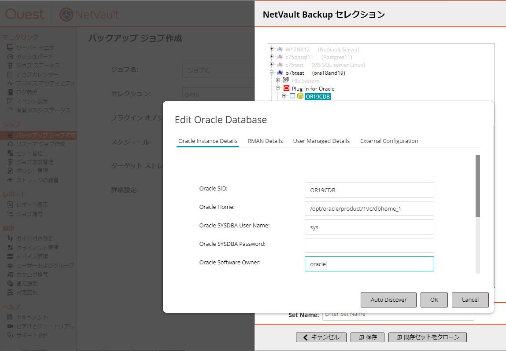Open カタログ検索 link in sidebar

[32, 274]
